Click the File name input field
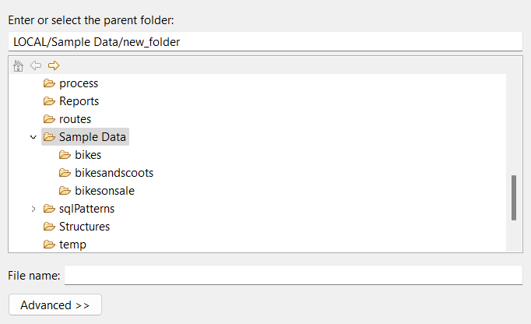Viewport: 531px width, 324px height. tap(293, 275)
